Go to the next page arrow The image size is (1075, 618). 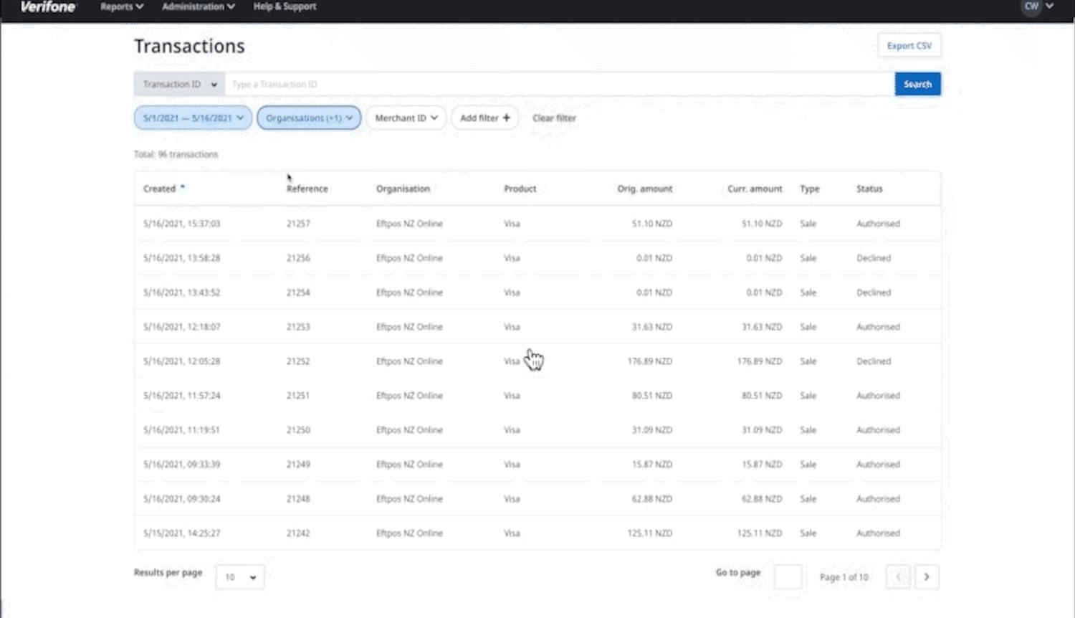[x=927, y=577]
